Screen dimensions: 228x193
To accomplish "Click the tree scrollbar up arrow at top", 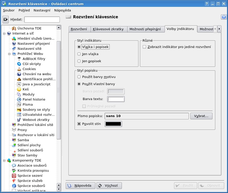I will (59, 27).
